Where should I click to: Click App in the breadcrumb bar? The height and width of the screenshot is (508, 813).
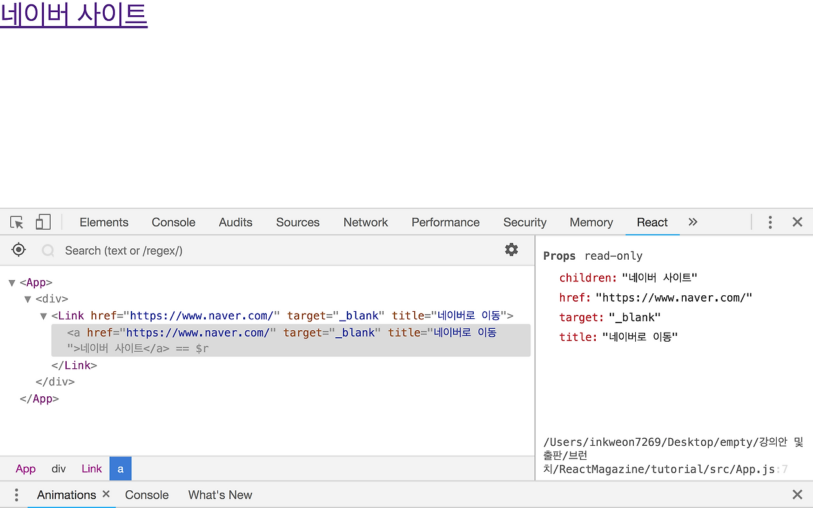25,469
